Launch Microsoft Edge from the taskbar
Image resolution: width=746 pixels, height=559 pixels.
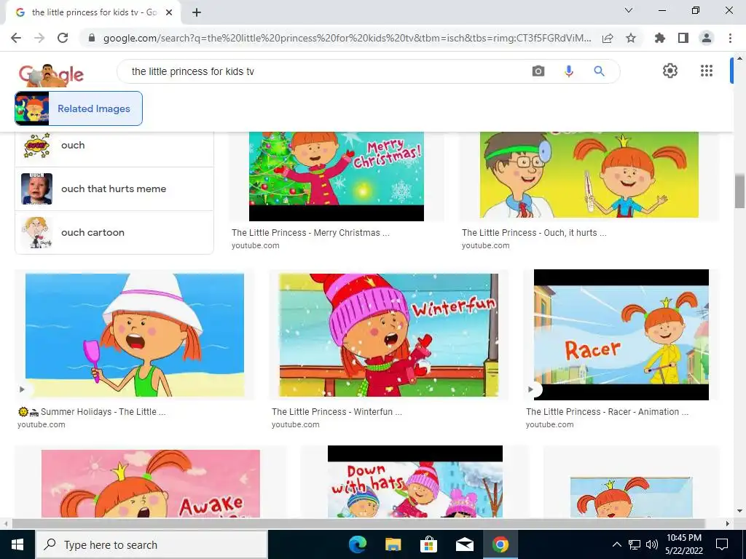[x=358, y=544]
